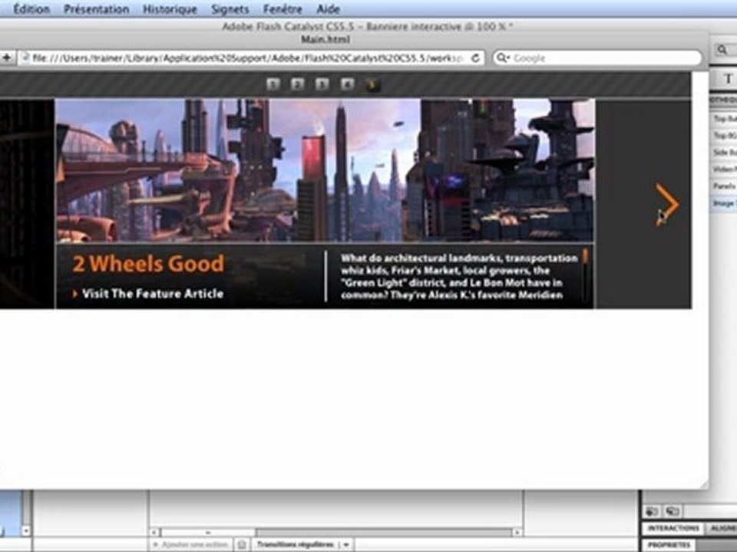
Task: Open the Édition menu
Action: pyautogui.click(x=31, y=9)
